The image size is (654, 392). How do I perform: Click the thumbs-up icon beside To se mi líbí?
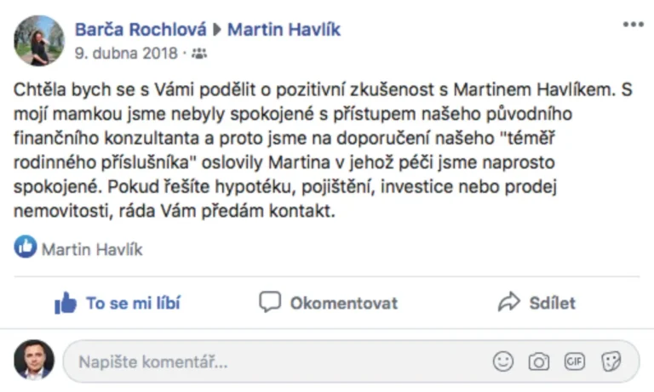point(65,303)
